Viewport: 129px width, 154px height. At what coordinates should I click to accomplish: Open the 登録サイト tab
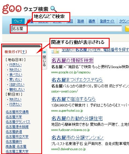107,21
